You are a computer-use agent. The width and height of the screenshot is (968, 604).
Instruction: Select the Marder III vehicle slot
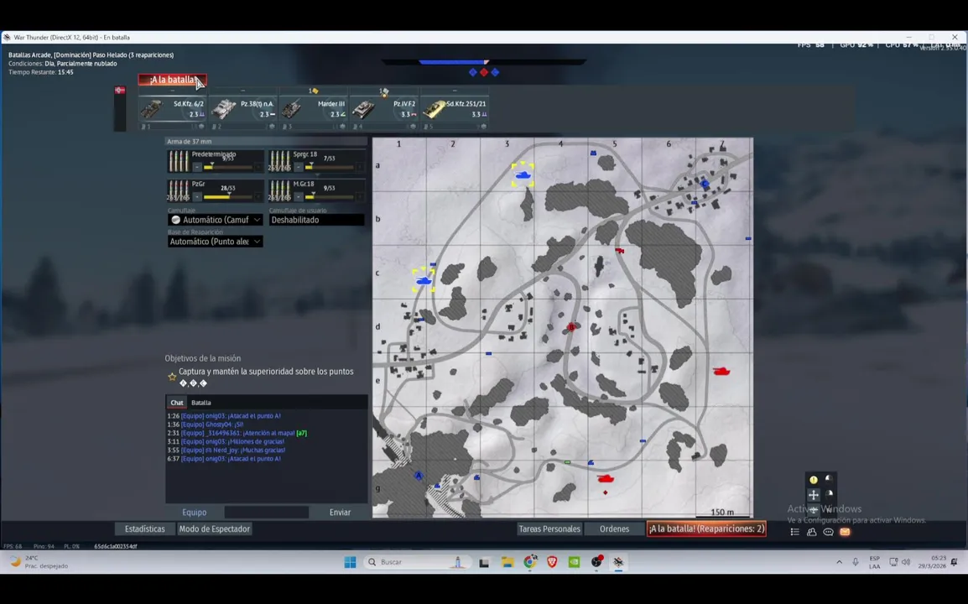click(x=313, y=109)
